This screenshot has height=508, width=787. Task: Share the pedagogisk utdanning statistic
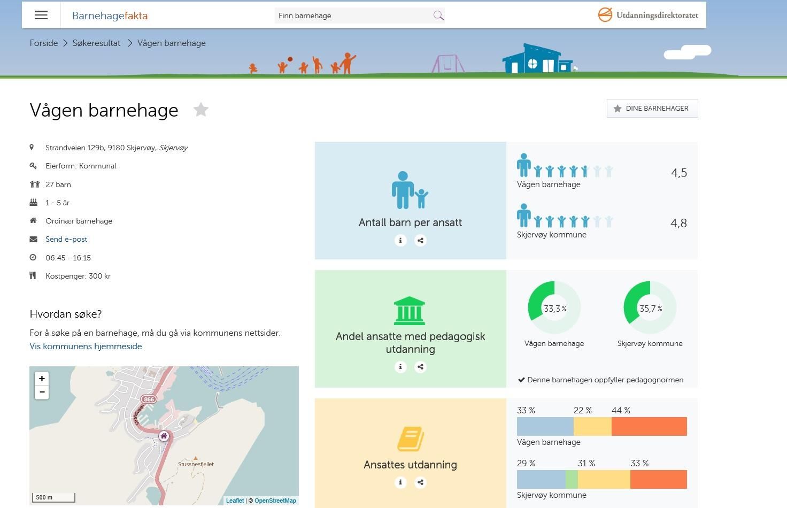421,367
